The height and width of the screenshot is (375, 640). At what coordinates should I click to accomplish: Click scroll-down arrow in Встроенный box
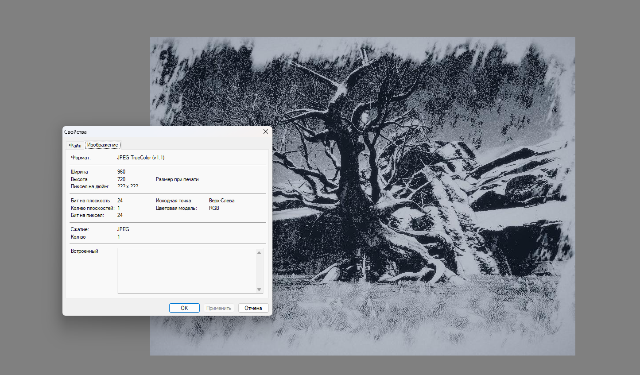tap(259, 290)
